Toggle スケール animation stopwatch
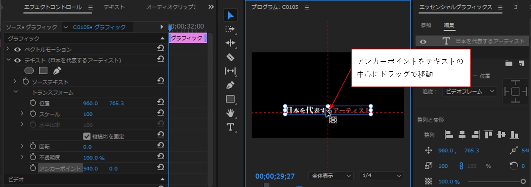 33,114
